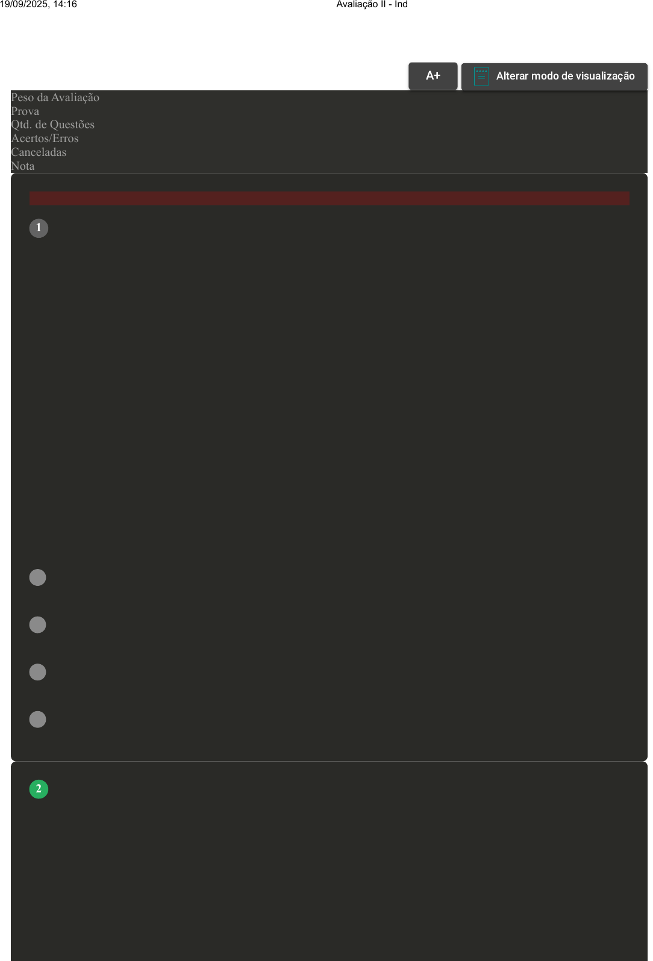Image resolution: width=653 pixels, height=961 pixels.
Task: Click the Canceladas label
Action: pos(39,152)
